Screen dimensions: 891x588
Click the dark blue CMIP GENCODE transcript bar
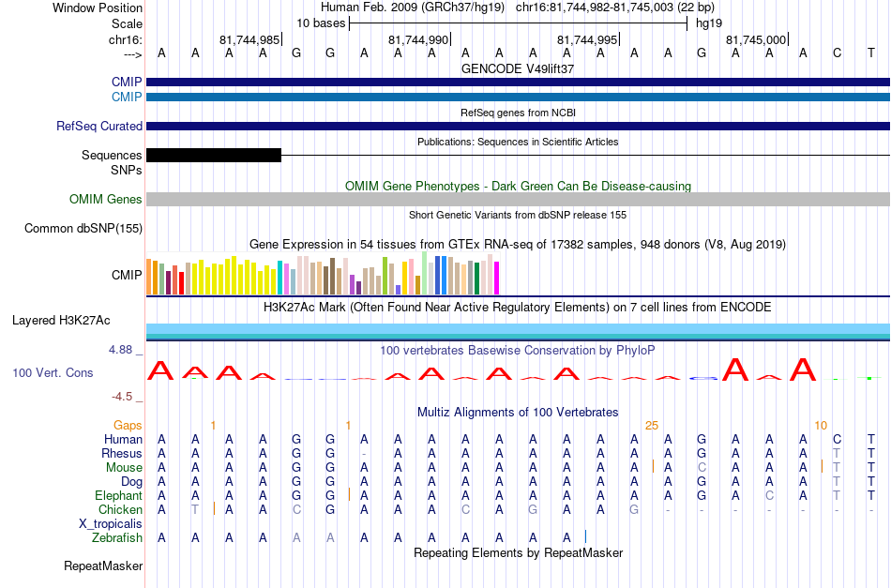click(518, 82)
